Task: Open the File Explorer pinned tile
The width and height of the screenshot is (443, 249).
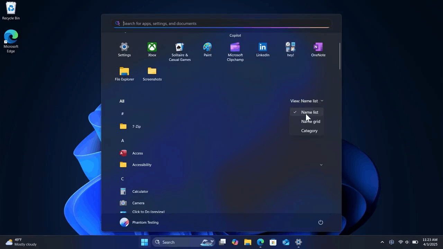Action: point(124,74)
